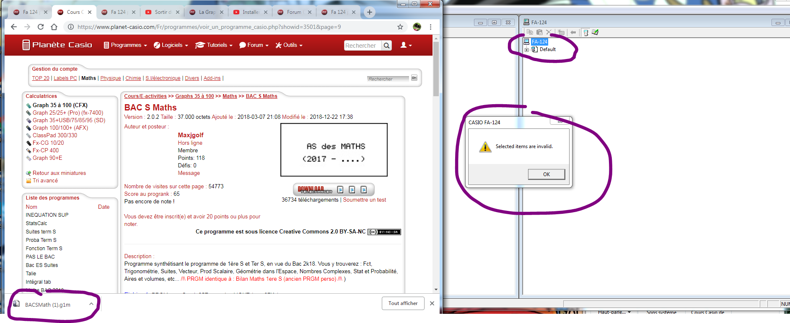790x323 pixels.
Task: Switch to the La Graph browser tab
Action: coord(205,12)
